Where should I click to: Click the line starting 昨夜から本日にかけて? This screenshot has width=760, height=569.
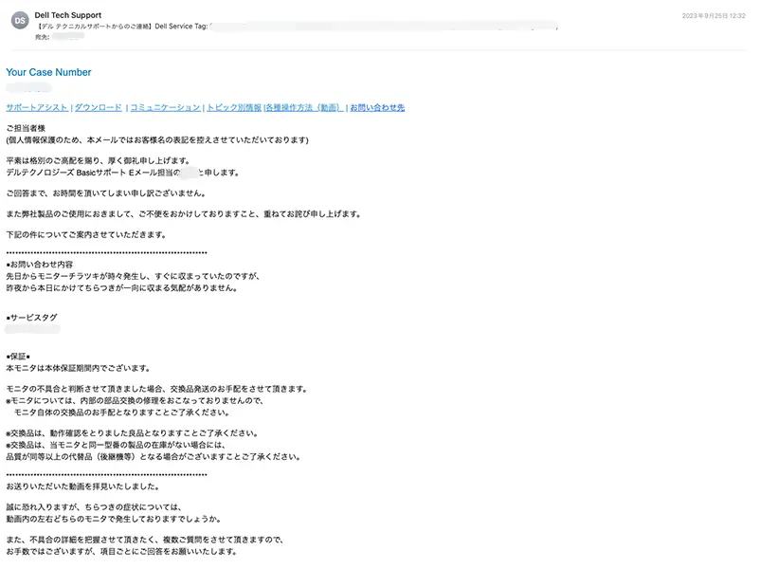point(121,287)
